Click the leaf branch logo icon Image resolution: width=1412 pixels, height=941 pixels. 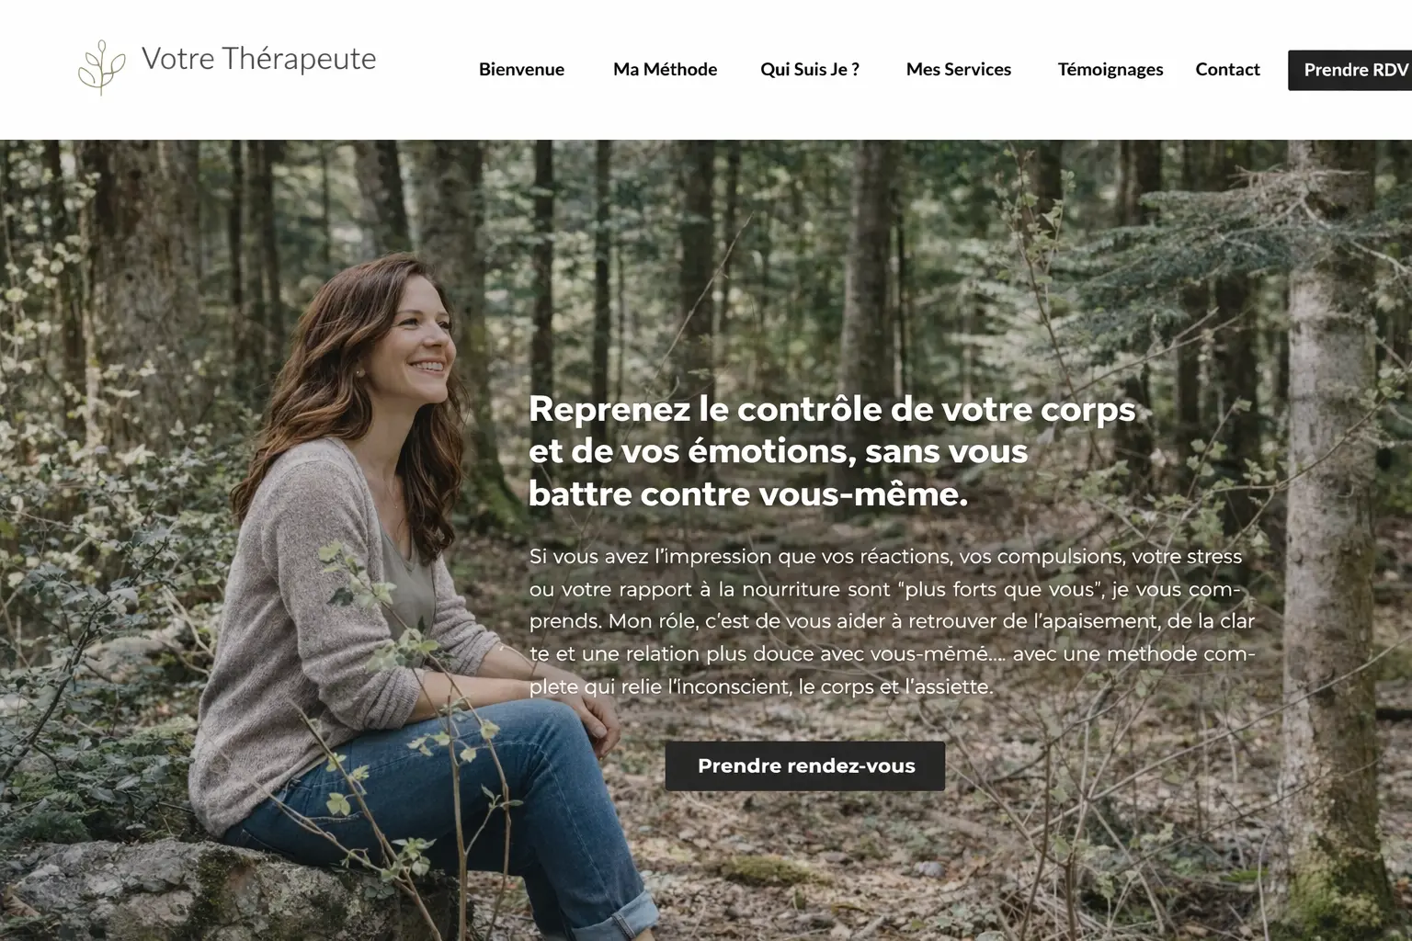(101, 67)
